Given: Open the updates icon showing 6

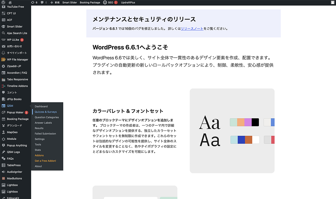Looking at the screenshot, I should coord(34,2).
